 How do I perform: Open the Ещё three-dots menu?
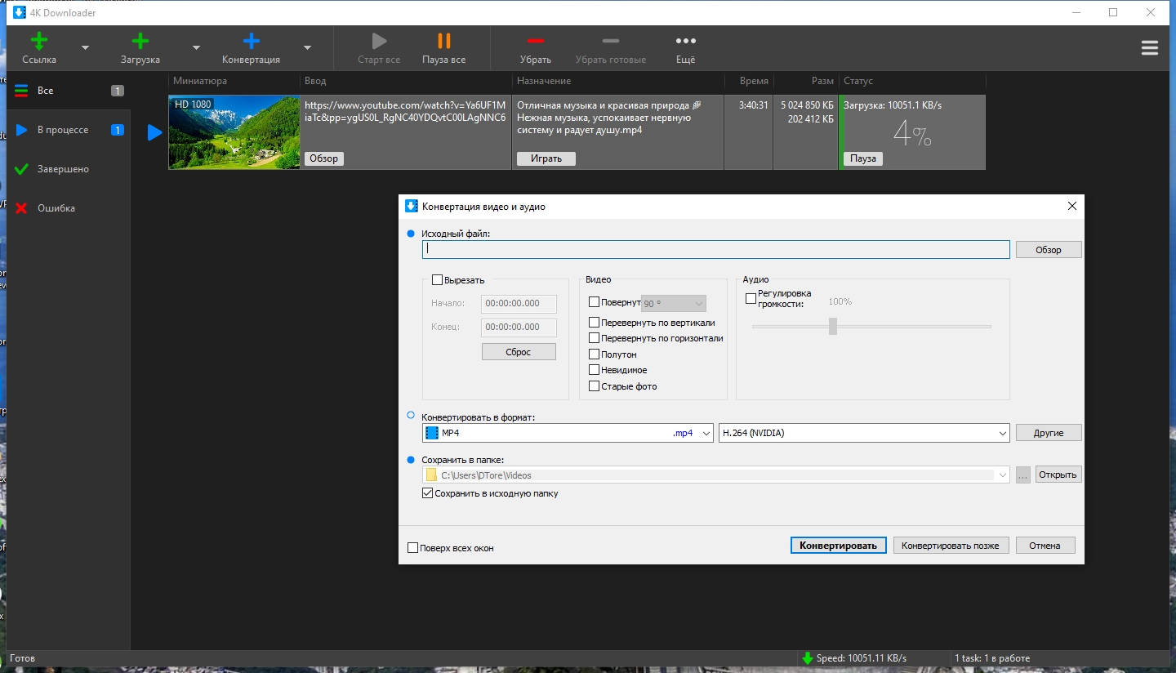(685, 42)
